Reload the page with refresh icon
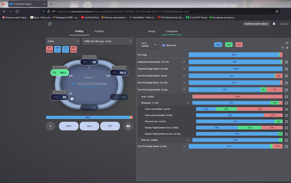Image resolution: width=291 pixels, height=183 pixels. 17,12
